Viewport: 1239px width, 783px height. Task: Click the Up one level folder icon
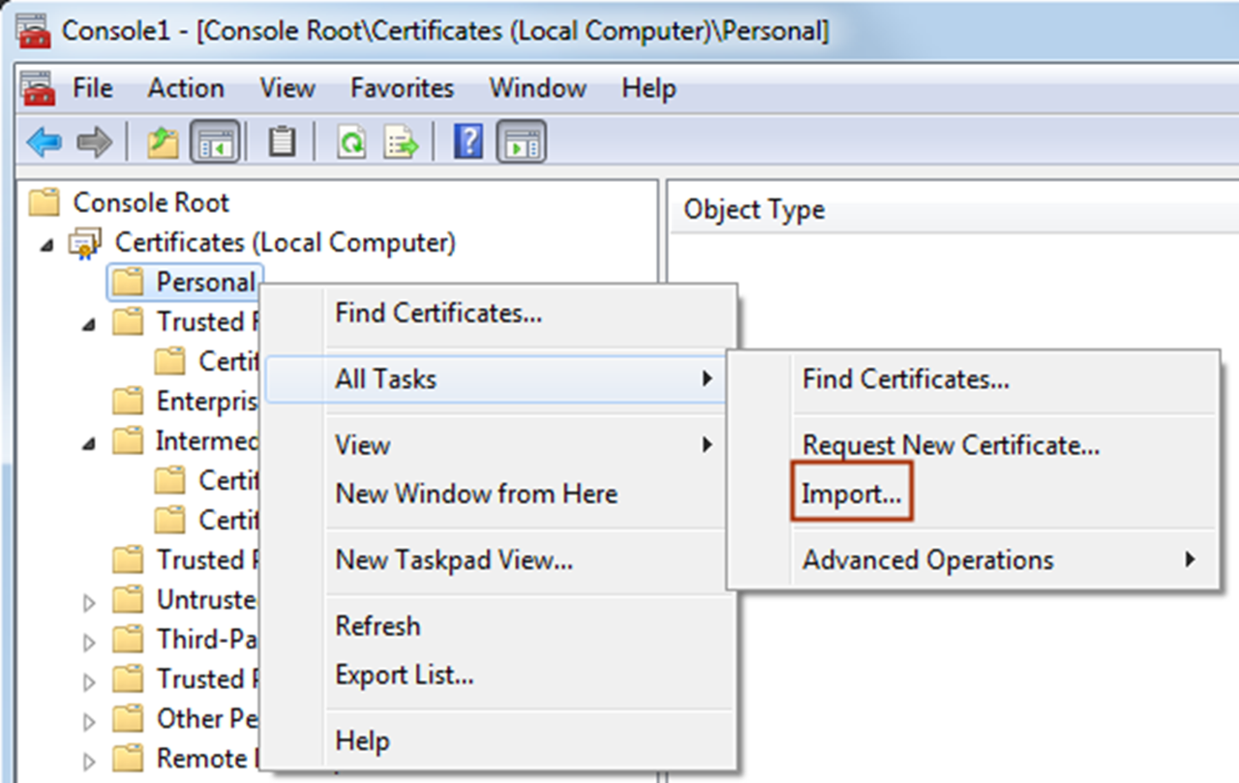(x=162, y=144)
